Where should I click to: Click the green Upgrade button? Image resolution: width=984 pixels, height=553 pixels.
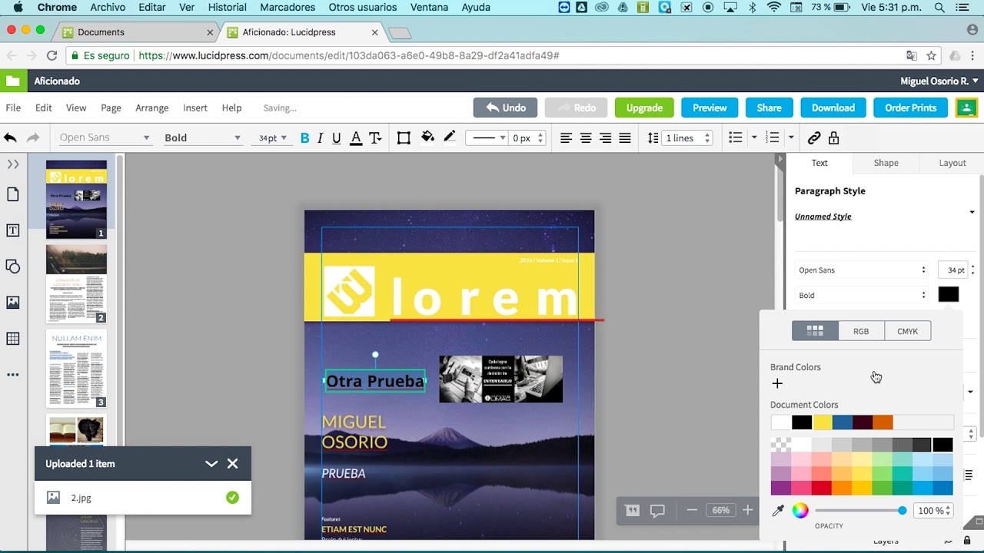click(x=644, y=108)
